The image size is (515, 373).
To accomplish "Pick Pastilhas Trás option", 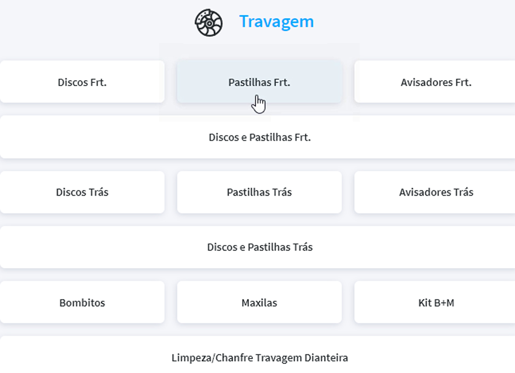I will click(259, 192).
